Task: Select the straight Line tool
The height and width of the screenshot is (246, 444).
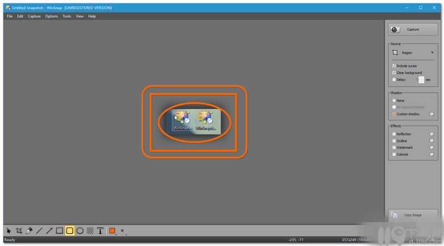Action: click(39, 230)
